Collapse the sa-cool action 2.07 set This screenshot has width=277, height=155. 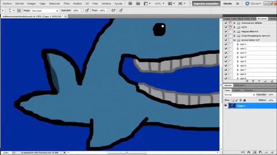click(x=235, y=40)
